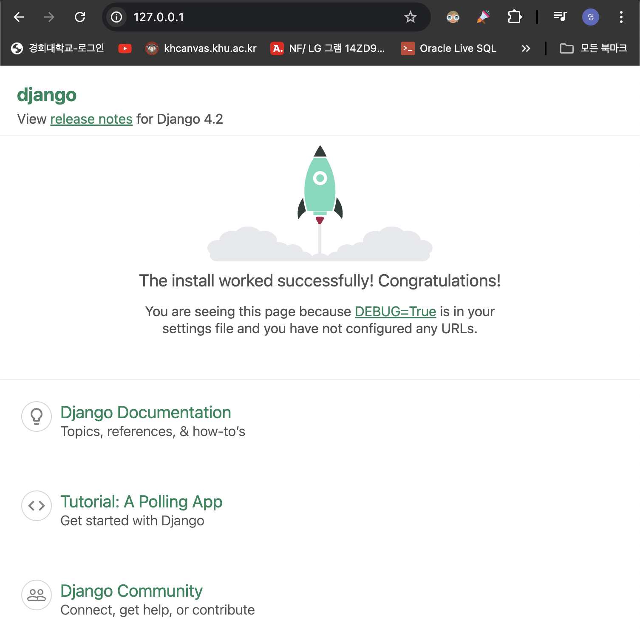Click the browser back arrow
640x629 pixels.
(x=19, y=17)
